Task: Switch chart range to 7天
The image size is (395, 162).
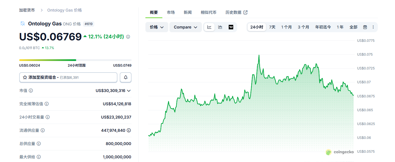Action: [272, 27]
